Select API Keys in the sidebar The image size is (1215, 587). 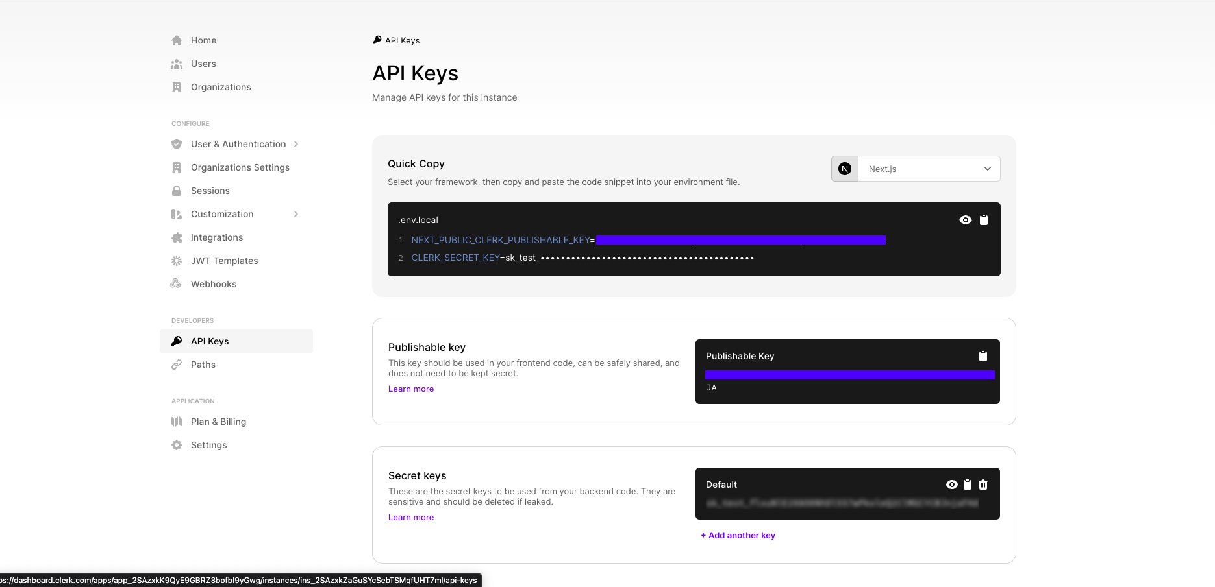click(236, 341)
